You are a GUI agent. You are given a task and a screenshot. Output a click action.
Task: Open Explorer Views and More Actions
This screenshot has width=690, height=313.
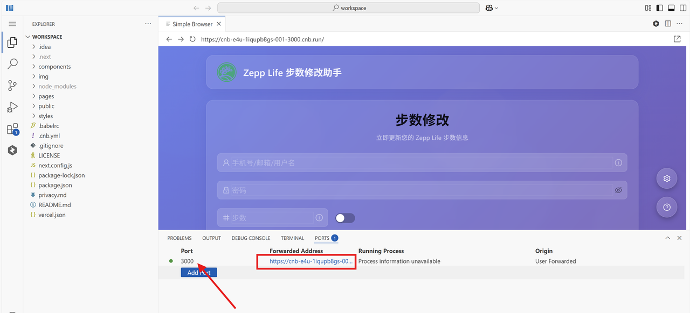click(x=148, y=24)
